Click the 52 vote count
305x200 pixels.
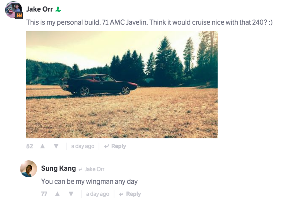30,146
